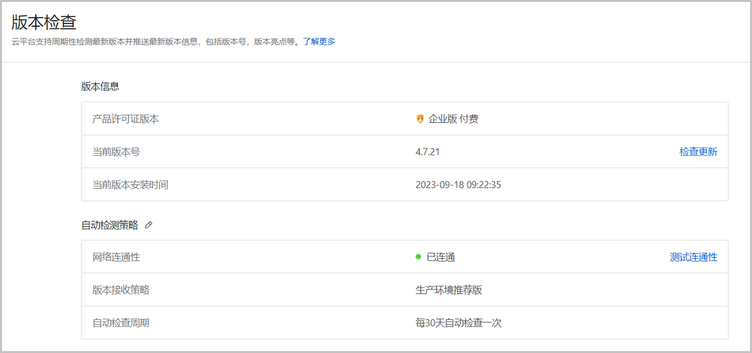Click the 企业版 付费 license text
This screenshot has height=353, width=752.
pyautogui.click(x=453, y=119)
